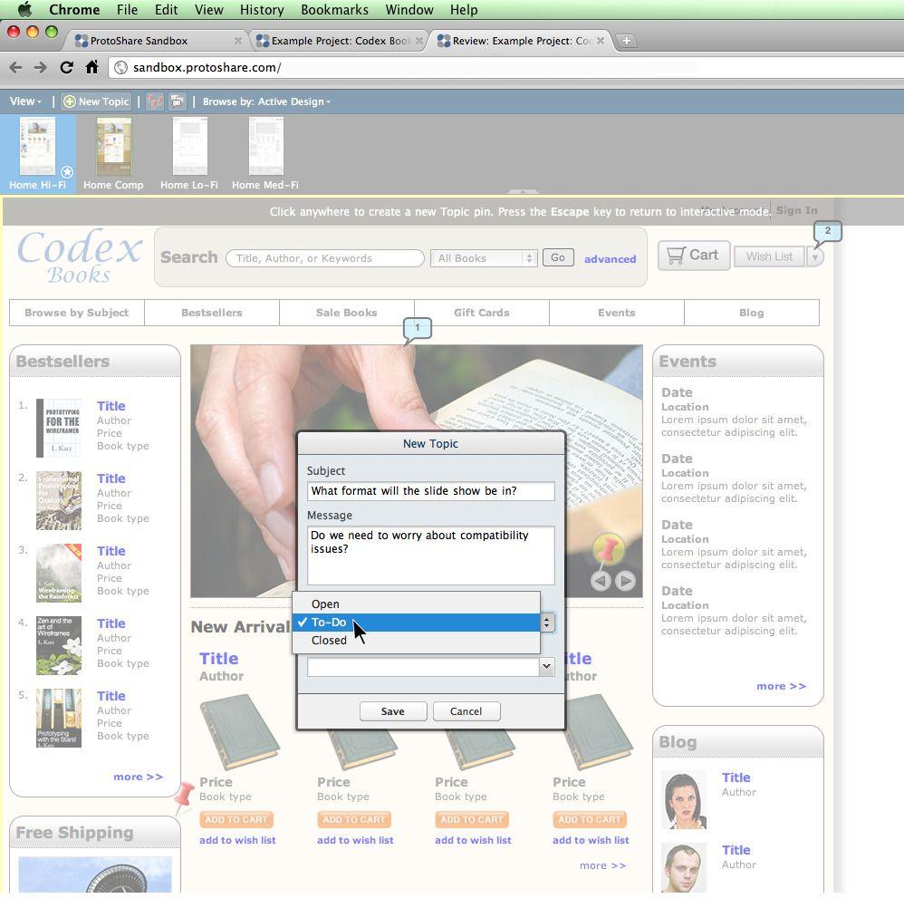
Task: Expand the empty dropdown above Save
Action: click(545, 667)
